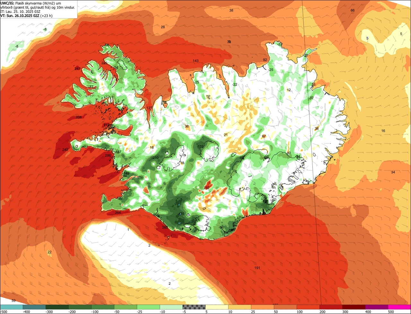Viewport: 411px width, 314px height.
Task: Click the '149' value on the southwest peninsula
Action: [127, 174]
